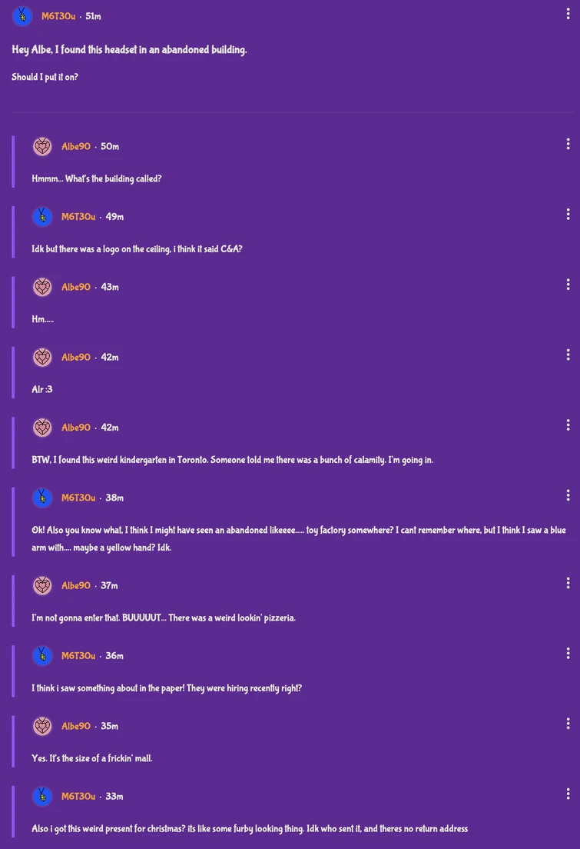Open the three-dot menu on the 'Alr :3' reply
Viewport: 580px width, 849px height.
pyautogui.click(x=568, y=355)
